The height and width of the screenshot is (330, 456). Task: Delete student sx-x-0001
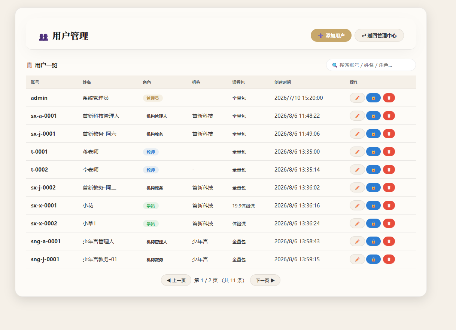pyautogui.click(x=389, y=206)
